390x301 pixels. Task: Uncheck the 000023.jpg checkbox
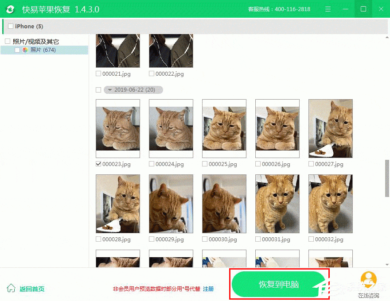(98, 164)
